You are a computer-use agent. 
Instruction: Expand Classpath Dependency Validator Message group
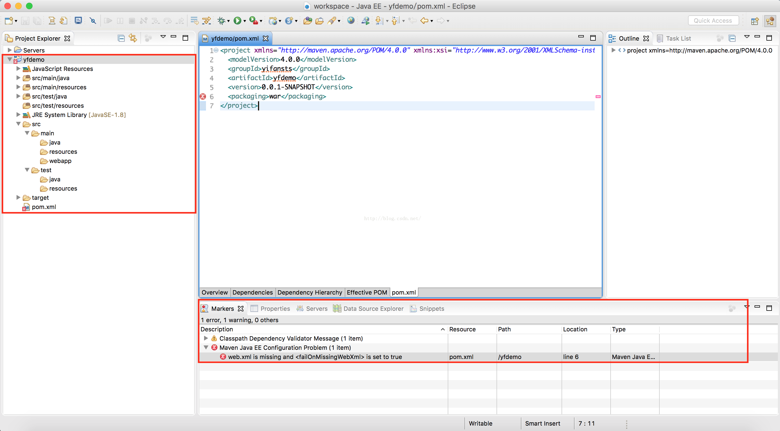206,338
